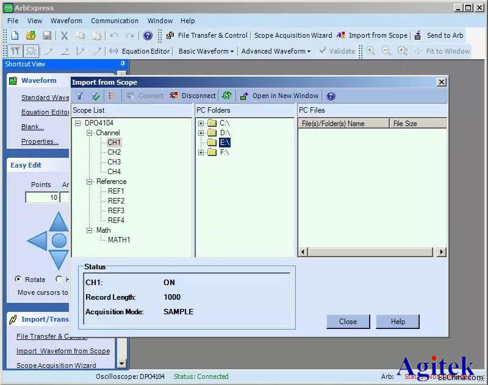The image size is (488, 385).
Task: Expand the F:\ folder node
Action: [201, 152]
